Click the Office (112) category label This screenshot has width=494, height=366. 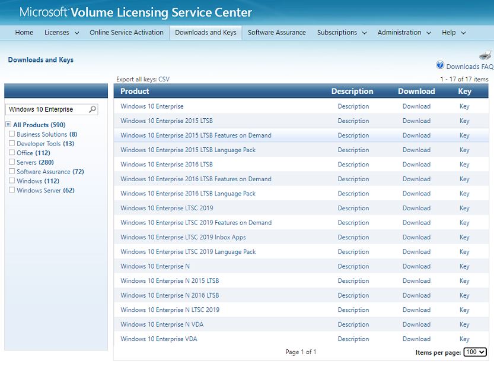coord(33,153)
